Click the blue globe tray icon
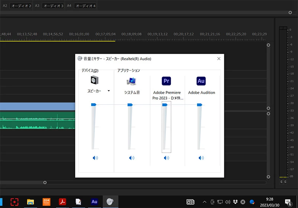 (x=252, y=202)
